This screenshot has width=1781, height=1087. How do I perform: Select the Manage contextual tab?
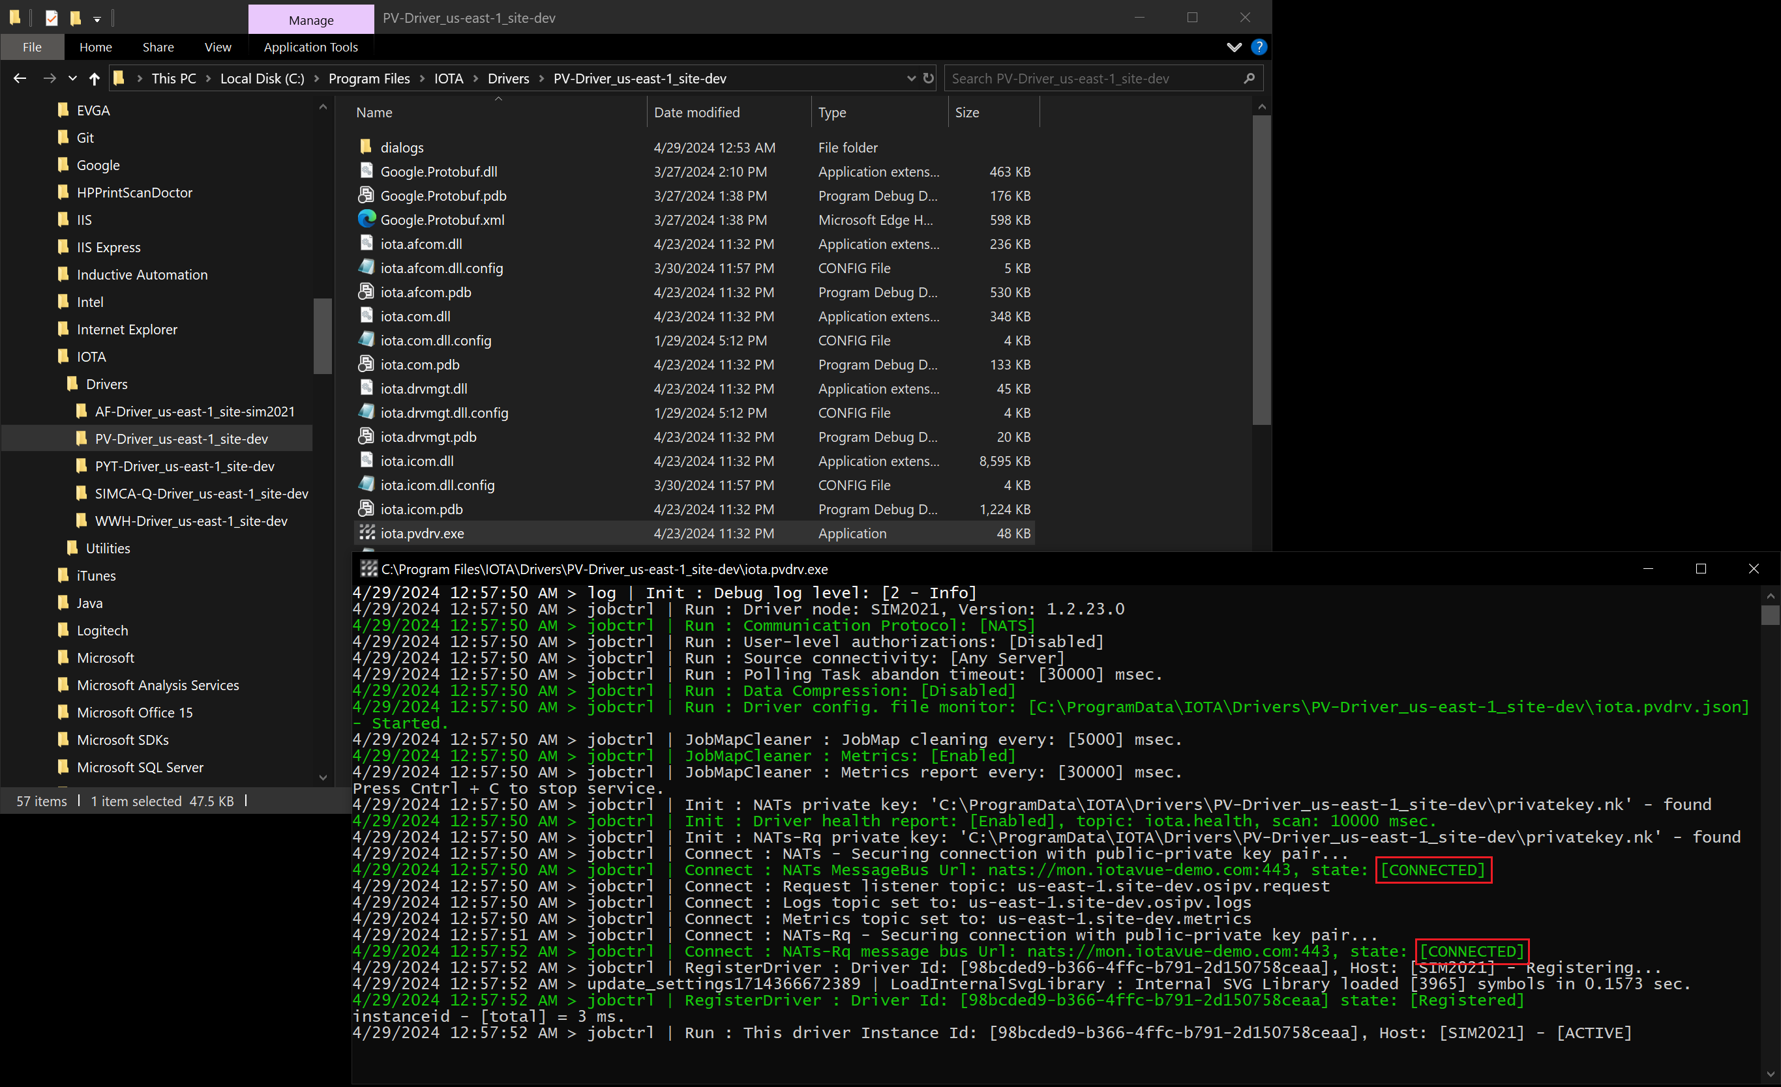pos(311,20)
